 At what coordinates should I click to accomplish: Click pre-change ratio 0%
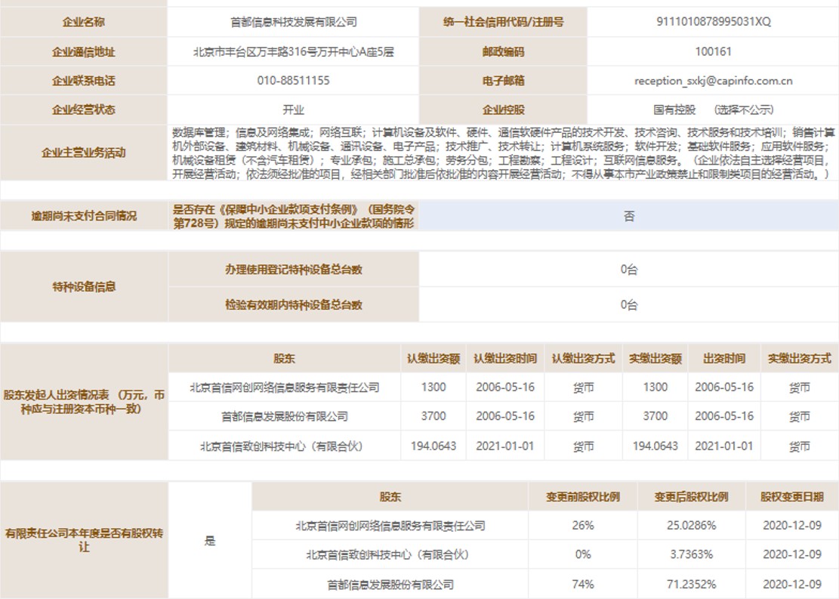[583, 555]
